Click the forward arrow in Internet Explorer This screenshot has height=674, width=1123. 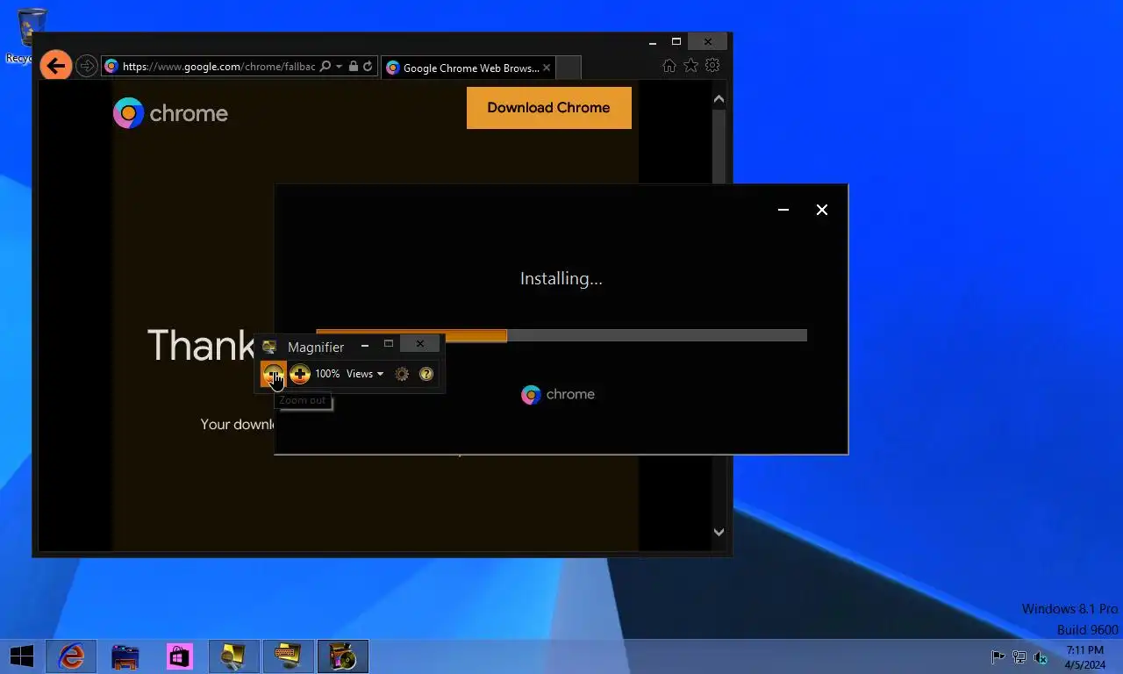[x=86, y=66]
